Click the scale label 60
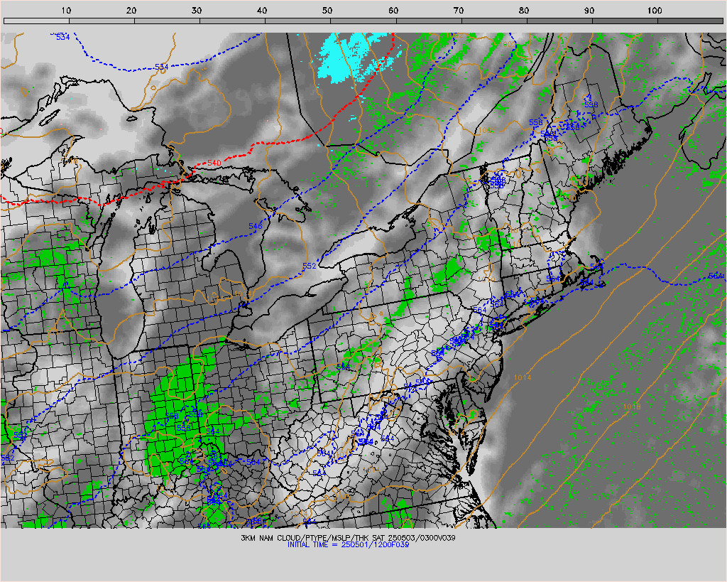Screen dimensions: 727x582 [393, 11]
